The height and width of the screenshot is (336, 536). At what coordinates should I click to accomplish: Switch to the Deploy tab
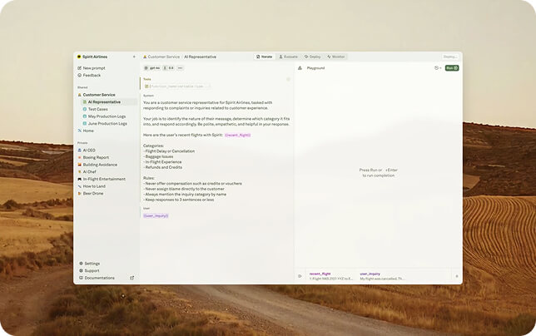coord(313,57)
